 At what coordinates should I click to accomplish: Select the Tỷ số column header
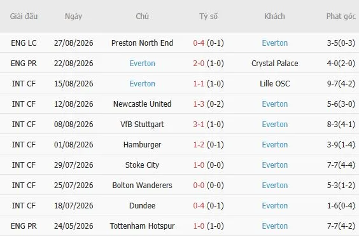point(208,17)
